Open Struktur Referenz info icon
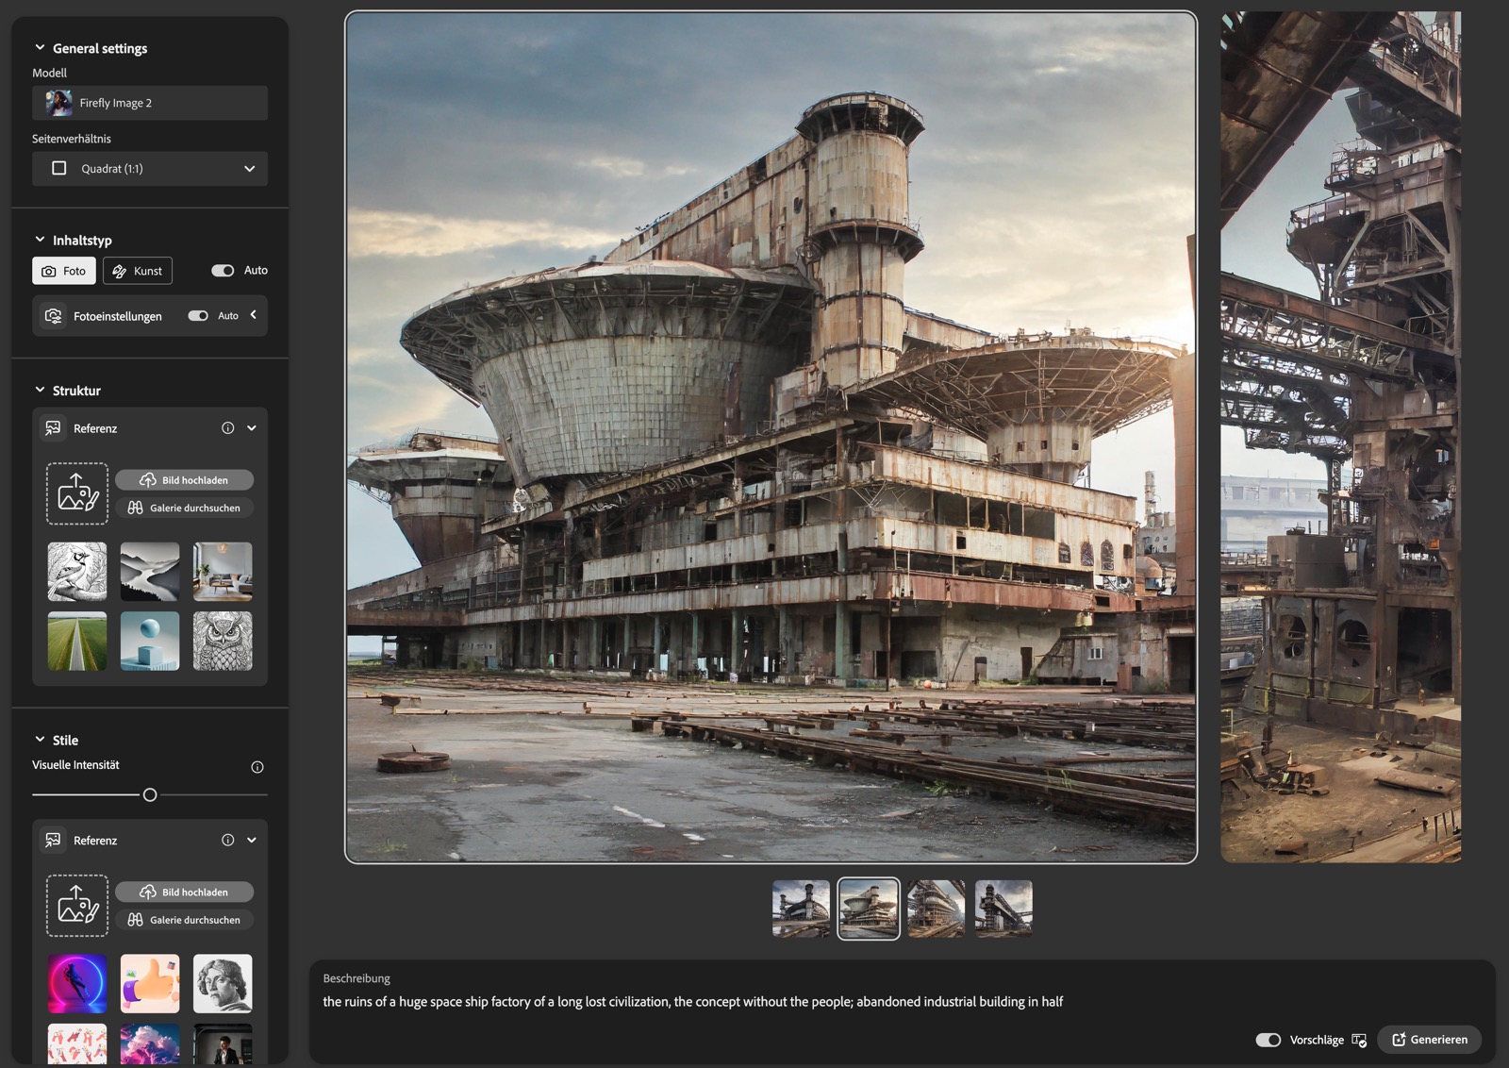The height and width of the screenshot is (1068, 1509). [x=227, y=428]
